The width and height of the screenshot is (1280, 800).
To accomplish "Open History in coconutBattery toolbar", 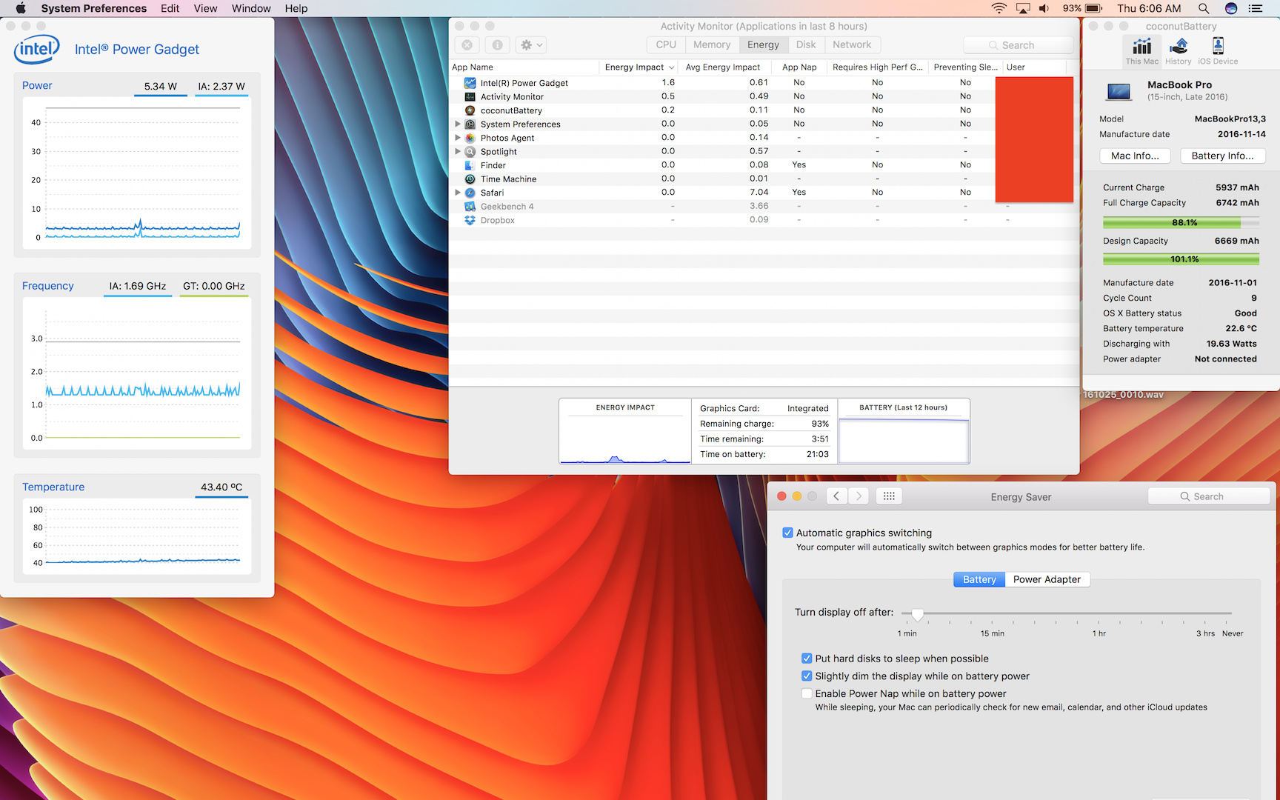I will 1179,51.
